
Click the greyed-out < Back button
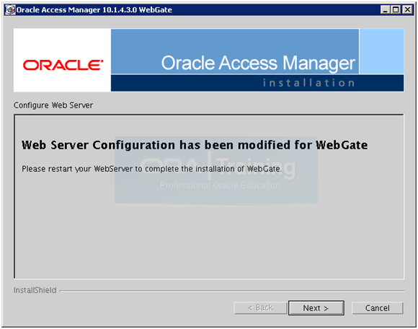coord(260,308)
